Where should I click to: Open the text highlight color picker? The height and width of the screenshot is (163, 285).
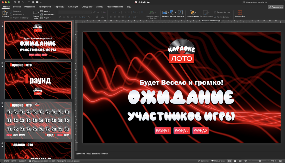[97, 17]
